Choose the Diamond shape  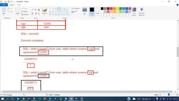[x=53, y=12]
